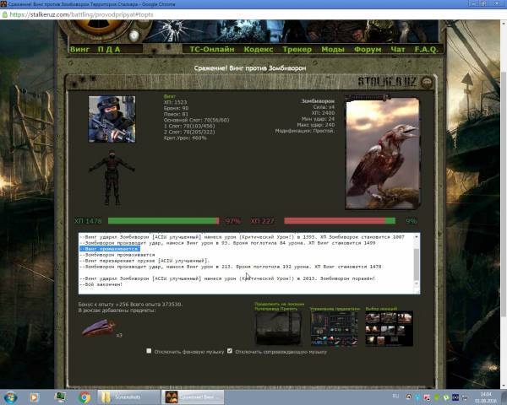Open the Windows Start menu
This screenshot has height=405, width=507.
[x=12, y=397]
